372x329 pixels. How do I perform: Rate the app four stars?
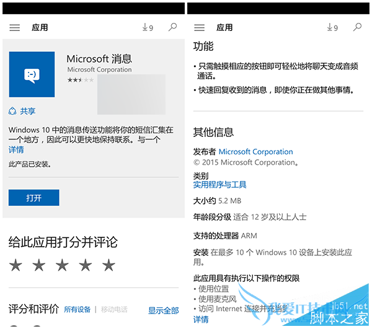coord(86,265)
